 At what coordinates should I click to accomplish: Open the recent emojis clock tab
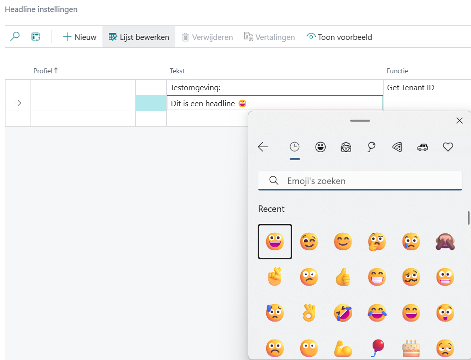295,147
